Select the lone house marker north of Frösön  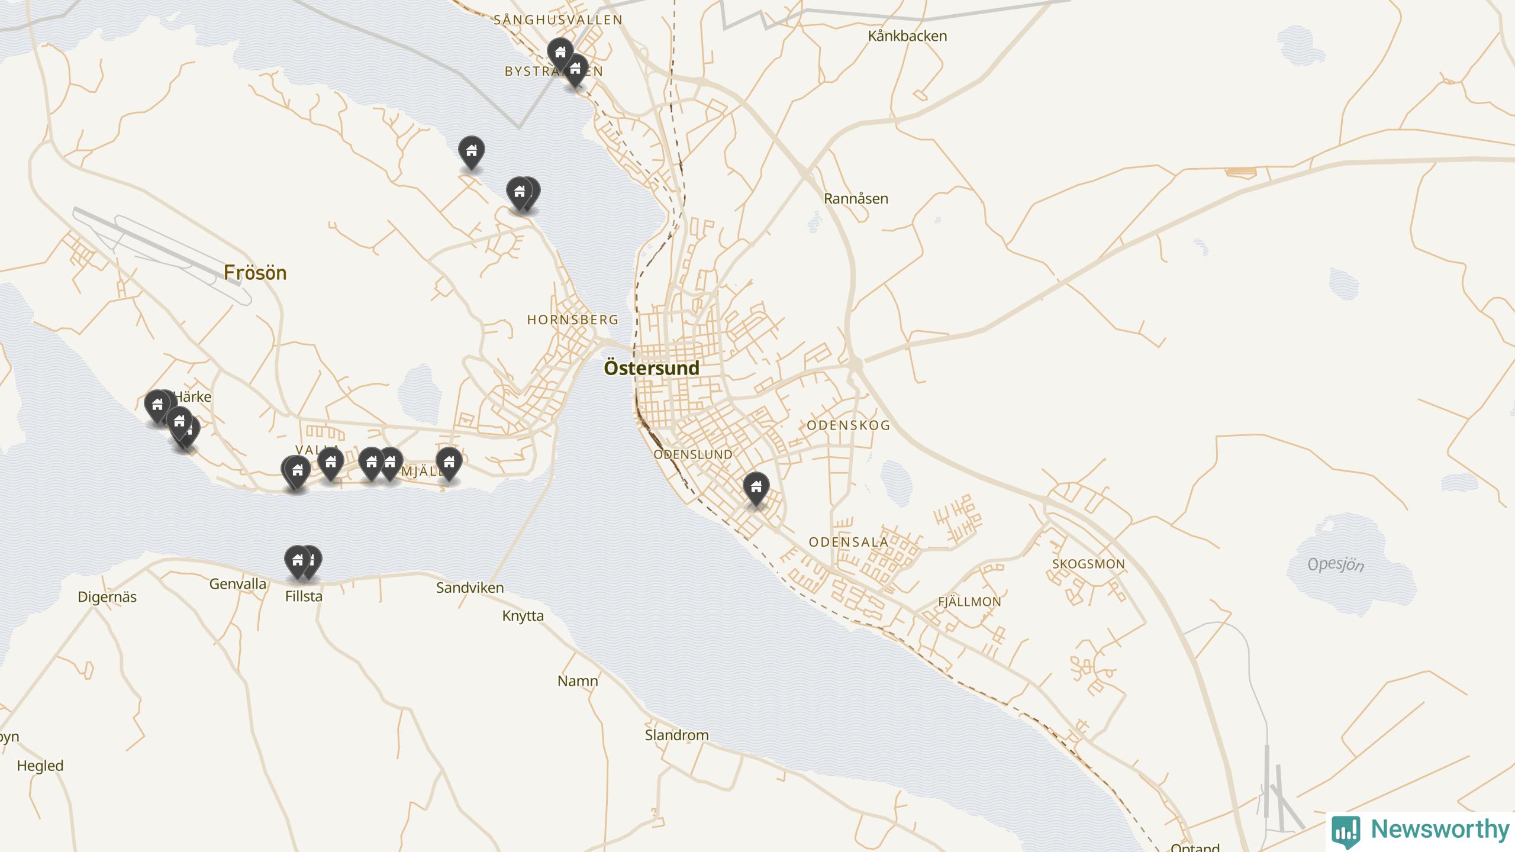[x=472, y=153]
